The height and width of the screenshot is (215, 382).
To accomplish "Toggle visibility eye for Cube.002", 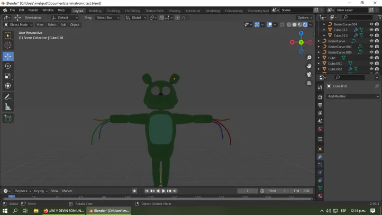I will 371,69.
